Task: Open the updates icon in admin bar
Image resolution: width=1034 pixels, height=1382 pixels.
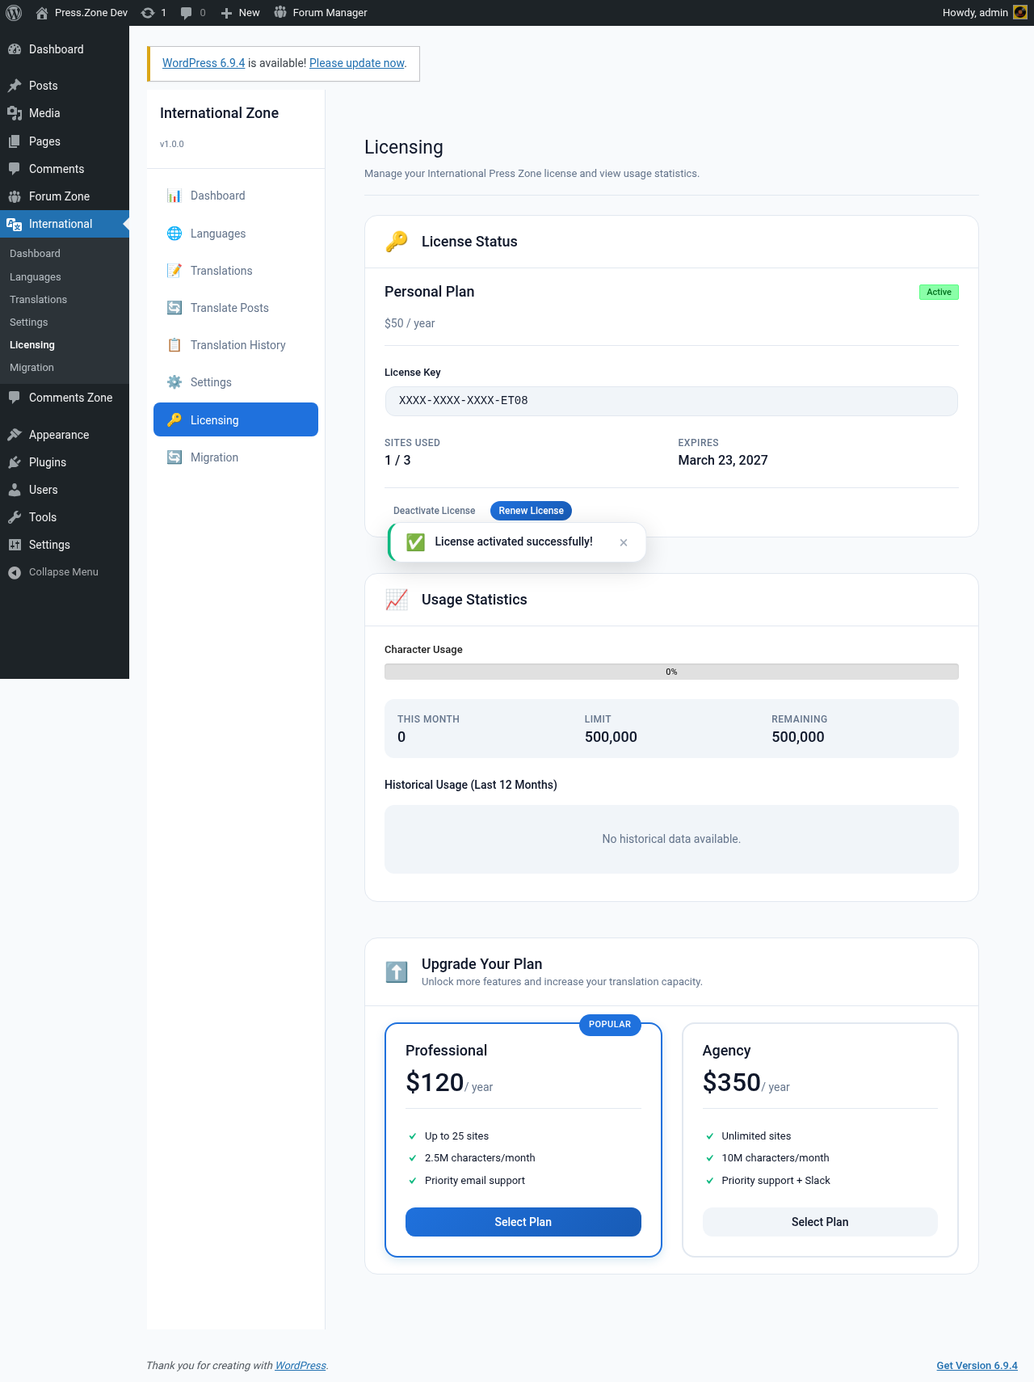Action: point(148,13)
